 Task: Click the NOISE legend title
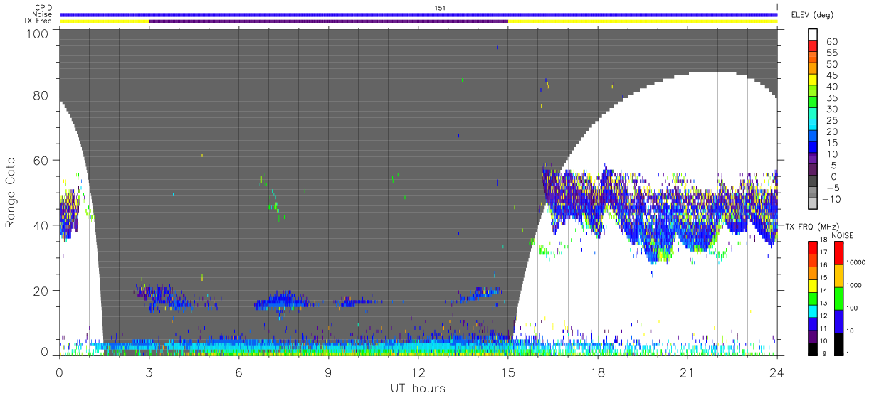tap(844, 235)
